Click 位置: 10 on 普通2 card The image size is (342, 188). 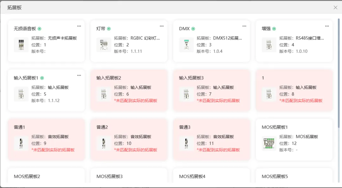point(123,143)
